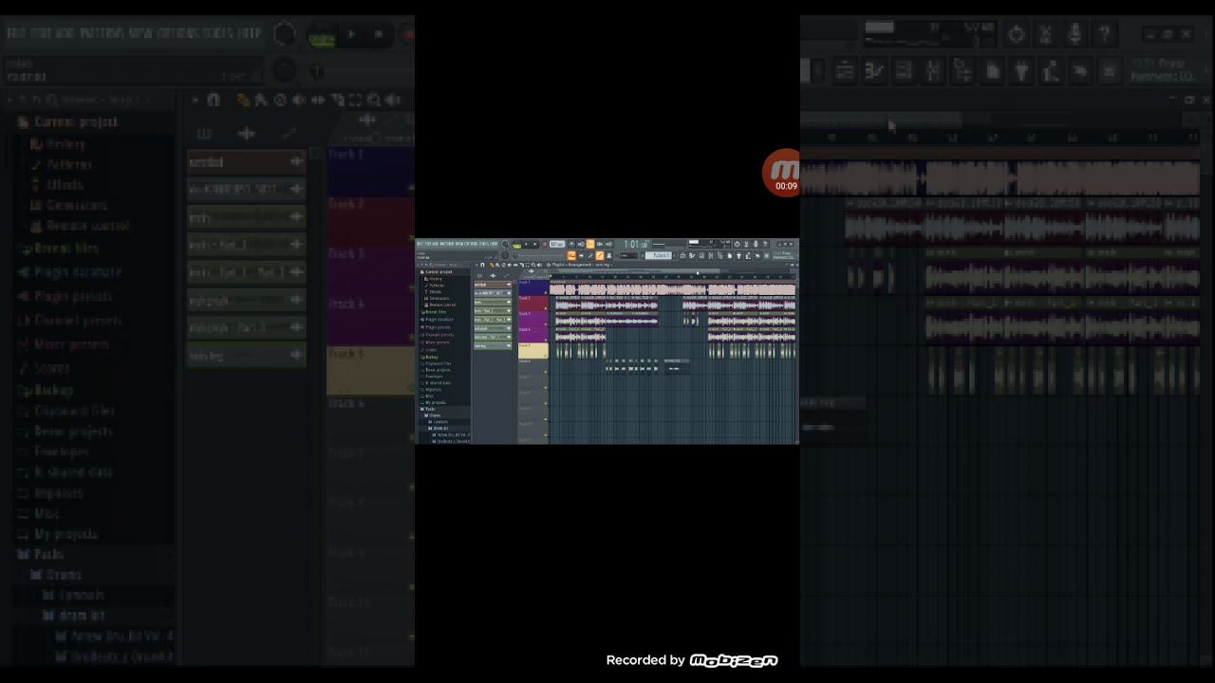Select the playlist Delete tool
The image size is (1215, 683).
click(503, 265)
